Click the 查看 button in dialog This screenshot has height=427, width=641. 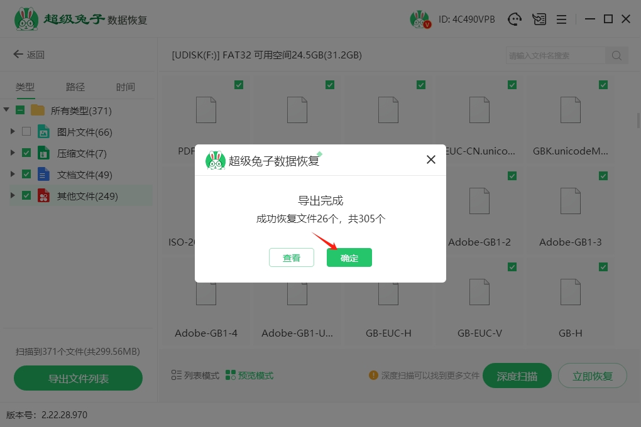[x=291, y=257]
